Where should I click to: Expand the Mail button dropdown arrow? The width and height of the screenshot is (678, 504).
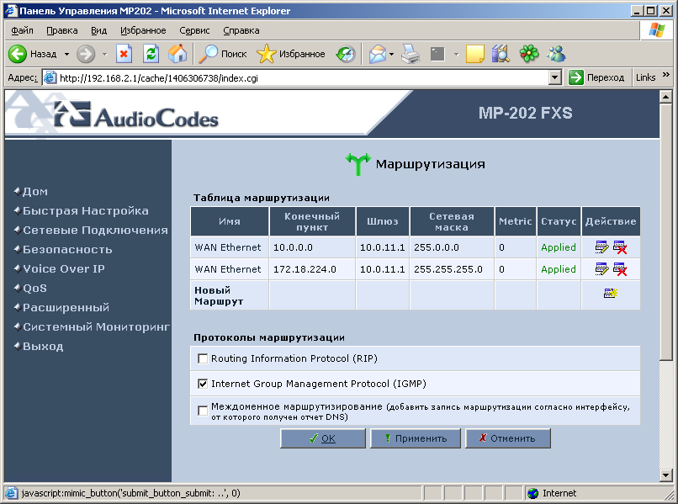pos(391,54)
